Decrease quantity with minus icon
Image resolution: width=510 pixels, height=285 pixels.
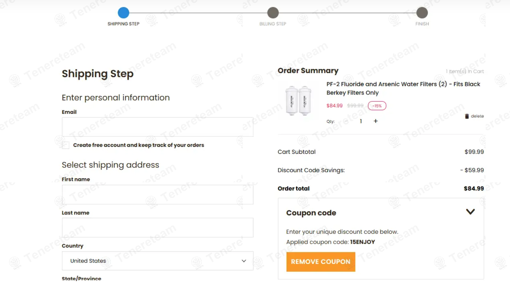pyautogui.click(x=346, y=121)
